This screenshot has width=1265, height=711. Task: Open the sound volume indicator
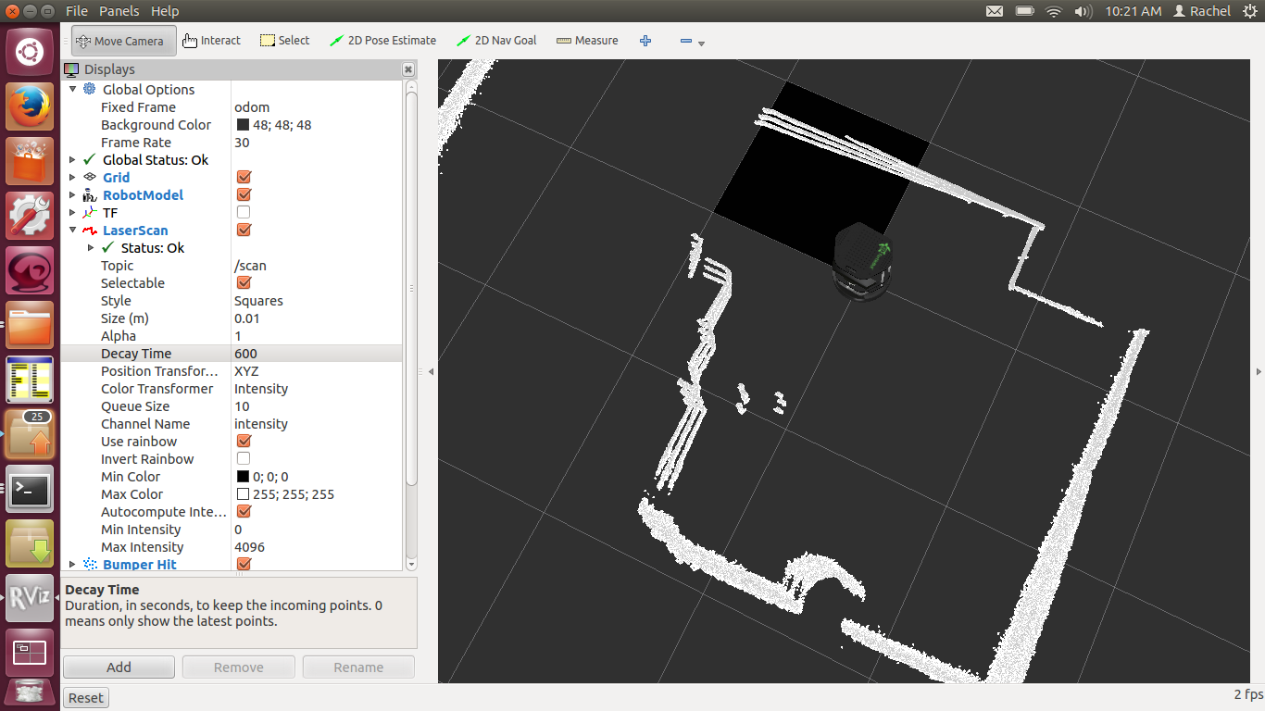pyautogui.click(x=1083, y=11)
